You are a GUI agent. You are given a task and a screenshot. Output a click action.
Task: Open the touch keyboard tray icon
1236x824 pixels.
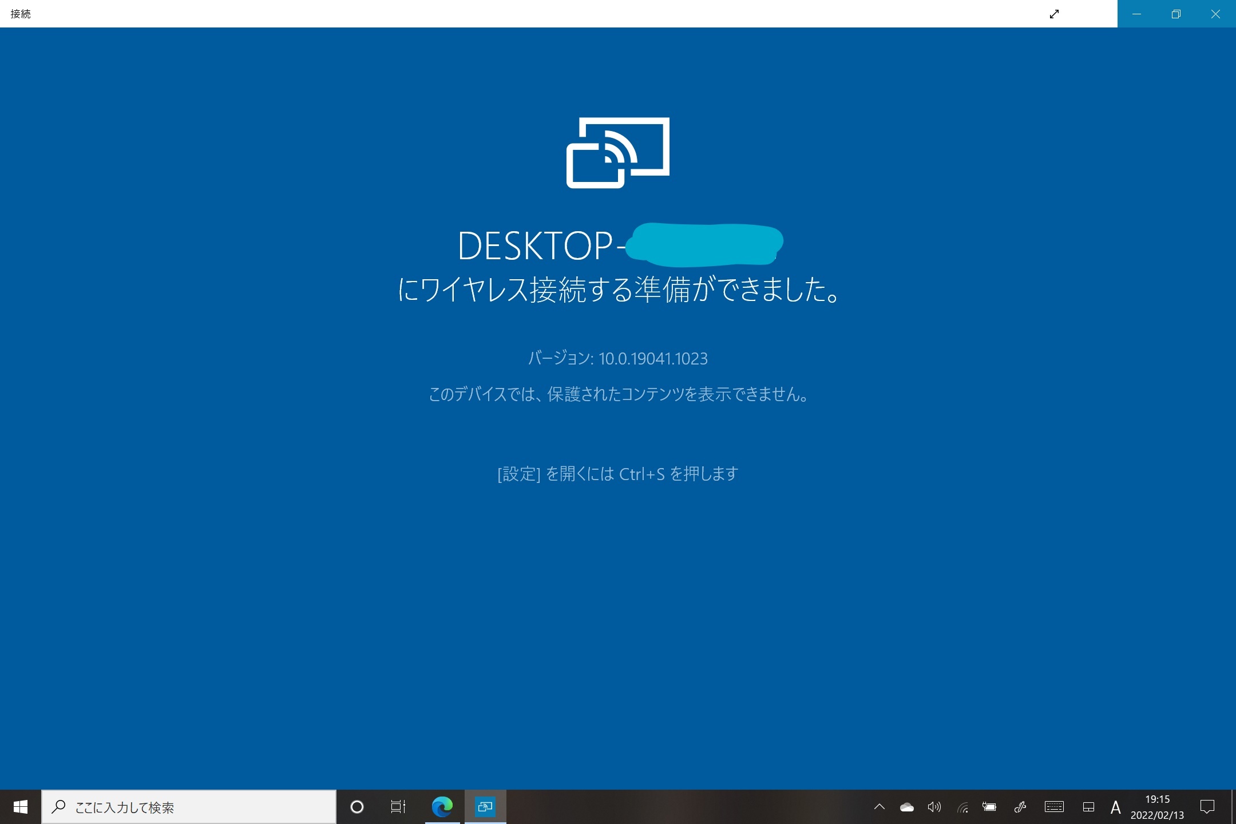[x=1054, y=807]
